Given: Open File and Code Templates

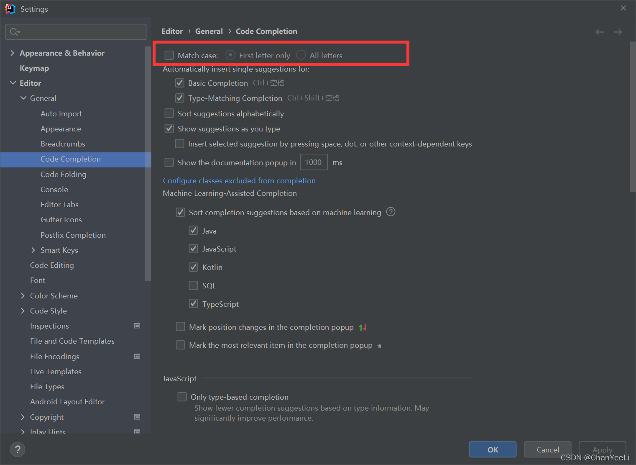Looking at the screenshot, I should coord(72,341).
